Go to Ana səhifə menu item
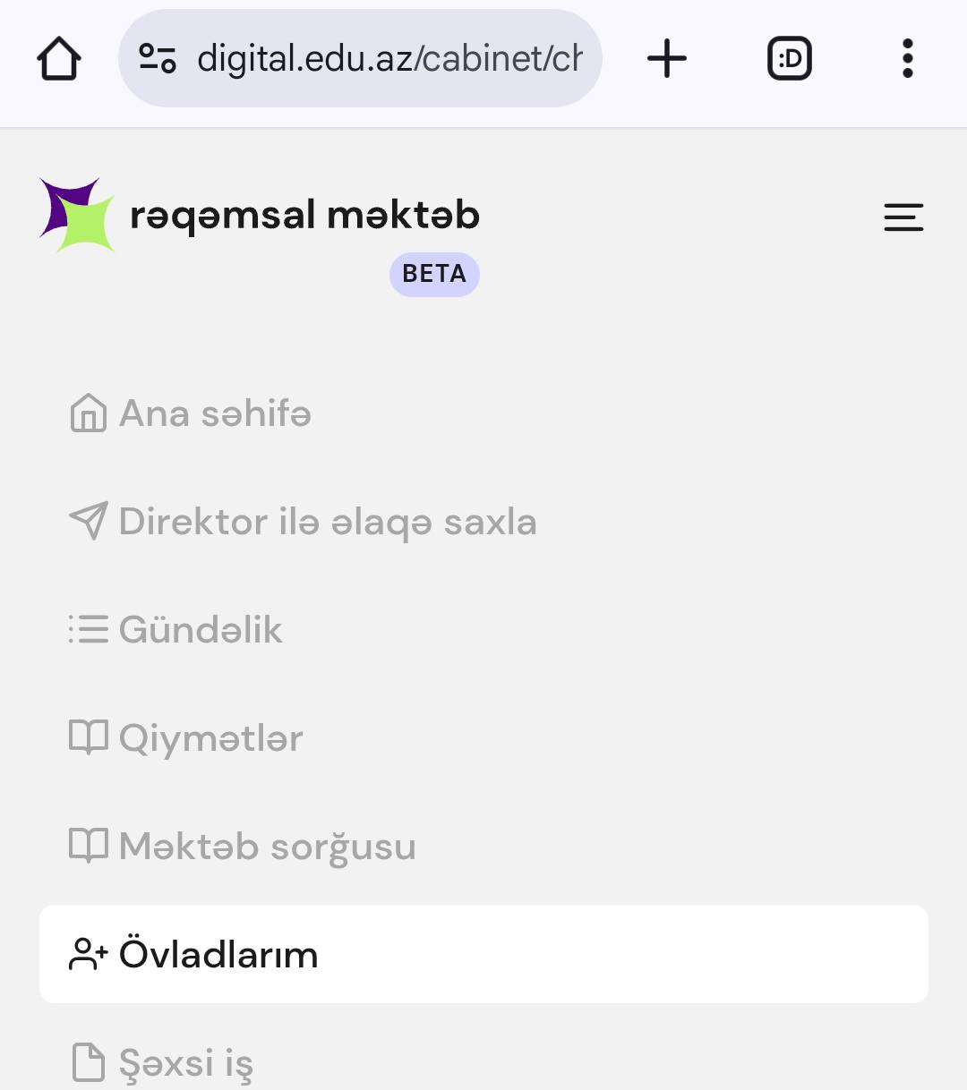967x1090 pixels. 215,414
